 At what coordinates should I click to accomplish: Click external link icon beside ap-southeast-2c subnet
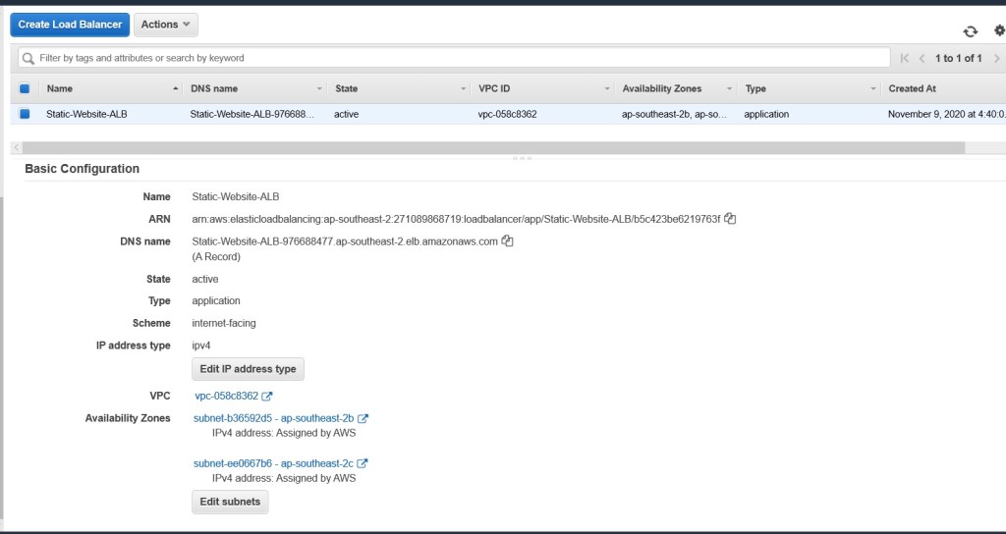pos(363,463)
